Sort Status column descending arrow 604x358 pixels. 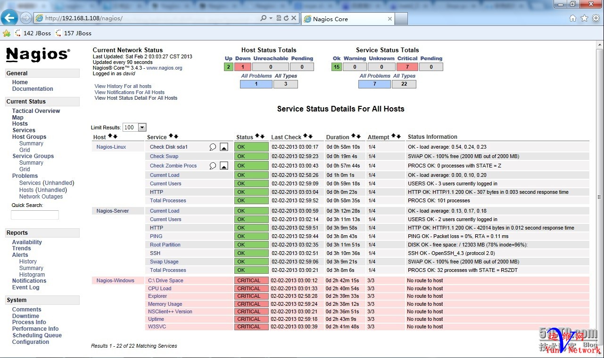pyautogui.click(x=262, y=136)
